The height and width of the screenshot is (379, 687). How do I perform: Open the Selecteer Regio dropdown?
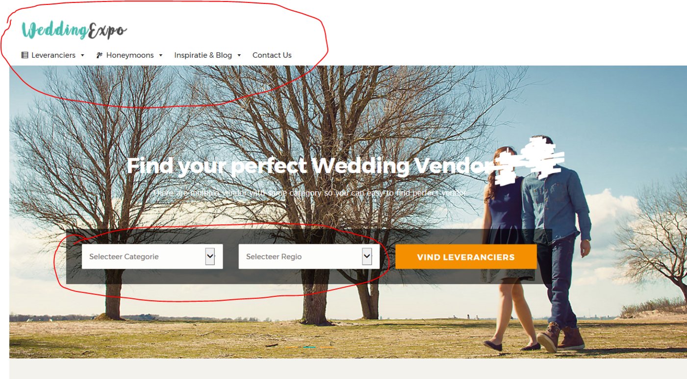click(x=309, y=257)
